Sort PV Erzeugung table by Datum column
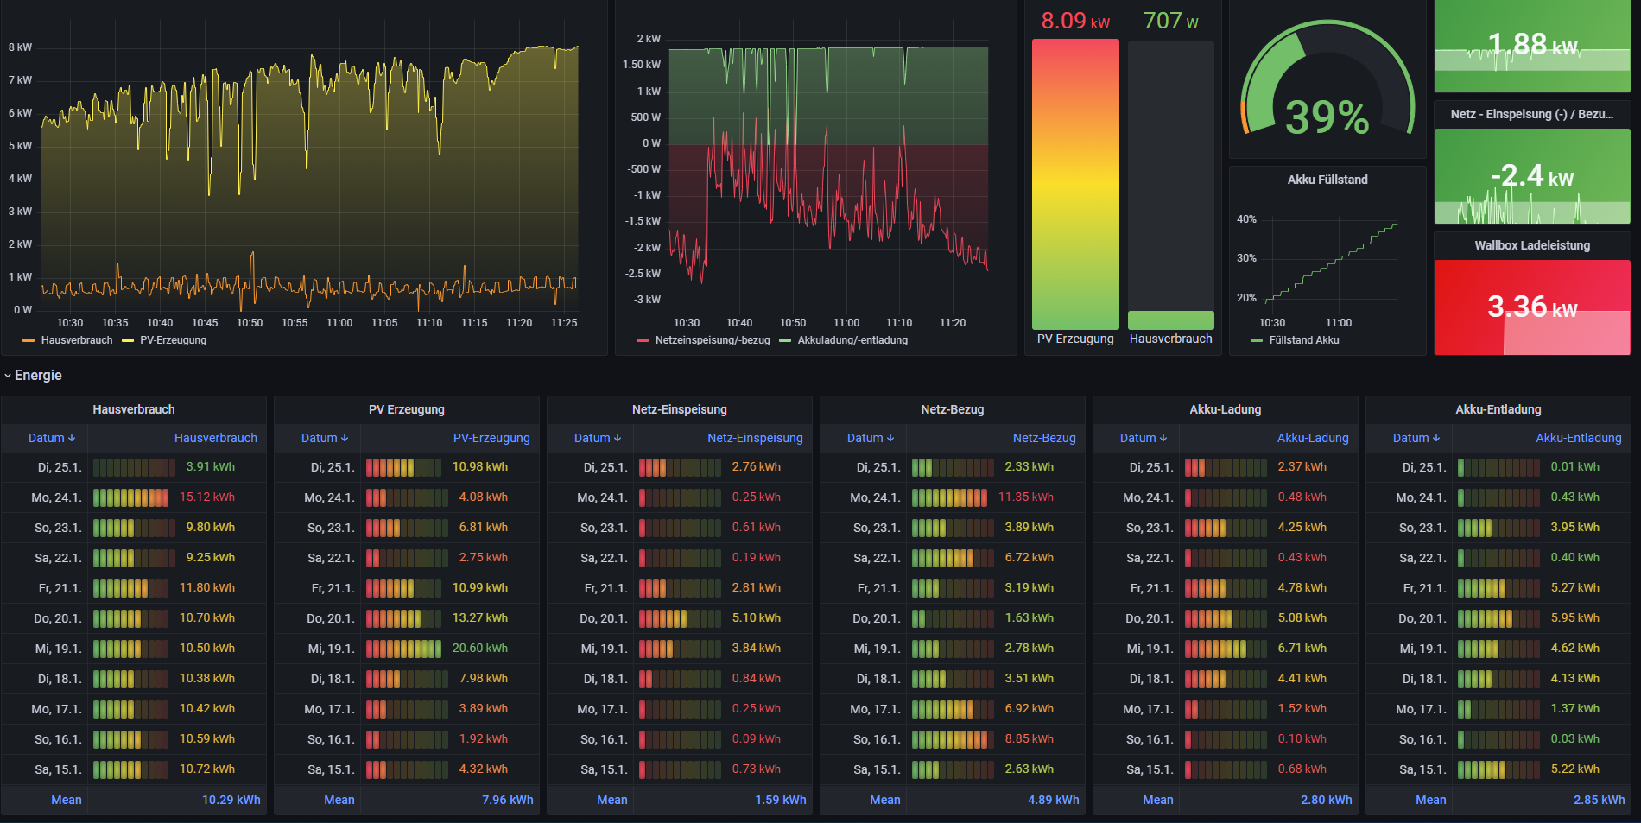This screenshot has height=823, width=1641. click(x=325, y=438)
